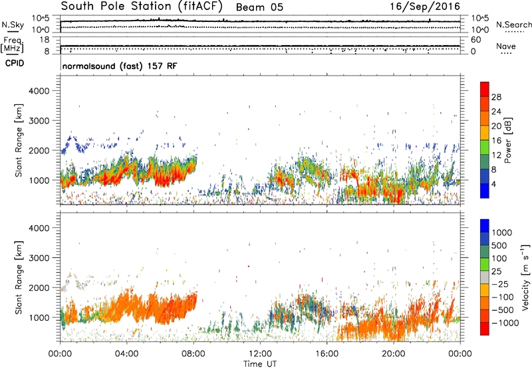532x368 pixels.
Task: Click '4000' on power panel range axis
Action: (39, 91)
